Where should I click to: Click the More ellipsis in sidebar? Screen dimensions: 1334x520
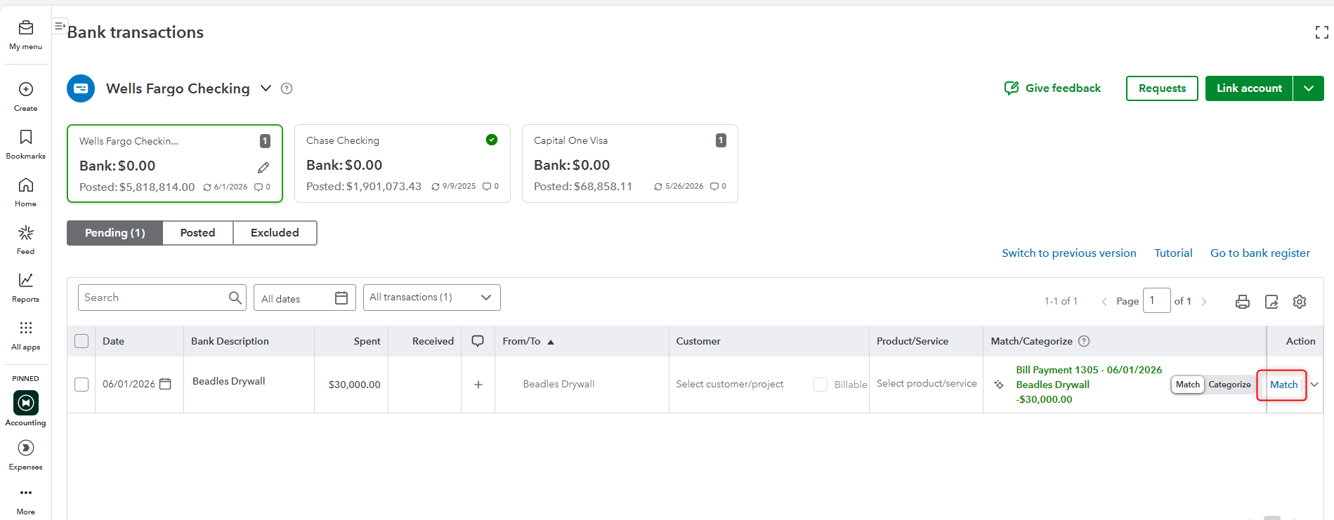26,493
